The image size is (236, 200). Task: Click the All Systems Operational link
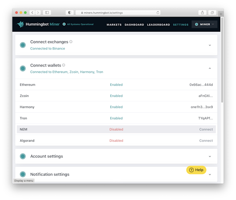click(x=80, y=24)
